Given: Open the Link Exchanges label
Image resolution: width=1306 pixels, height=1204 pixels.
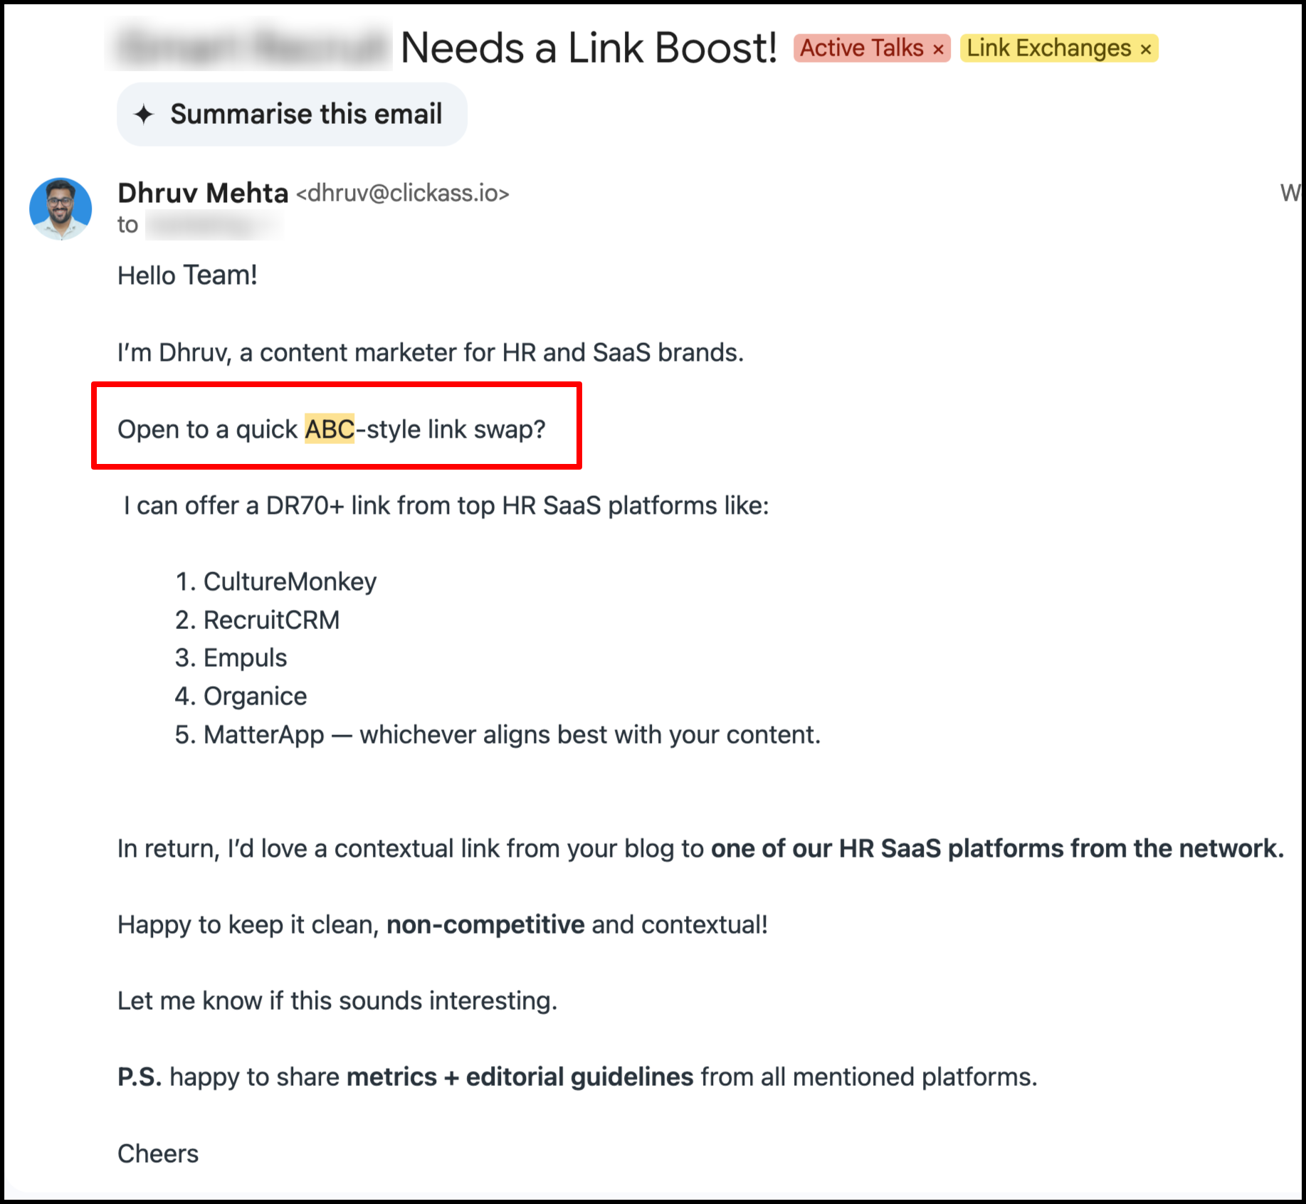Looking at the screenshot, I should 1048,48.
